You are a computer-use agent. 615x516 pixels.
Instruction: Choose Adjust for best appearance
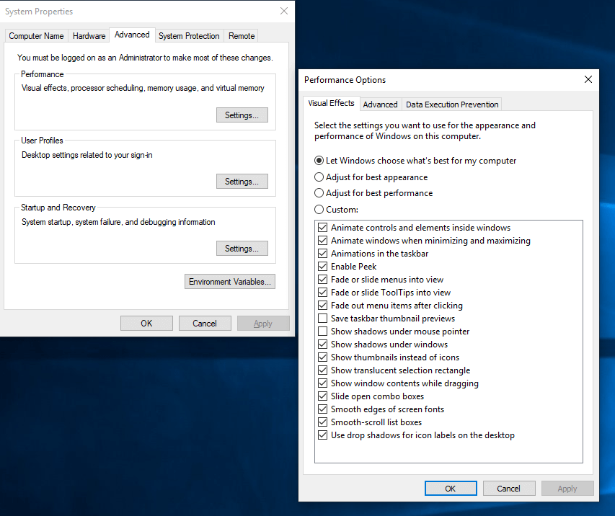click(x=318, y=177)
